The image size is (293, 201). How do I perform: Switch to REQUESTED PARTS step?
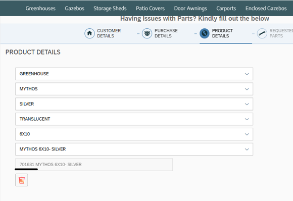(x=281, y=33)
